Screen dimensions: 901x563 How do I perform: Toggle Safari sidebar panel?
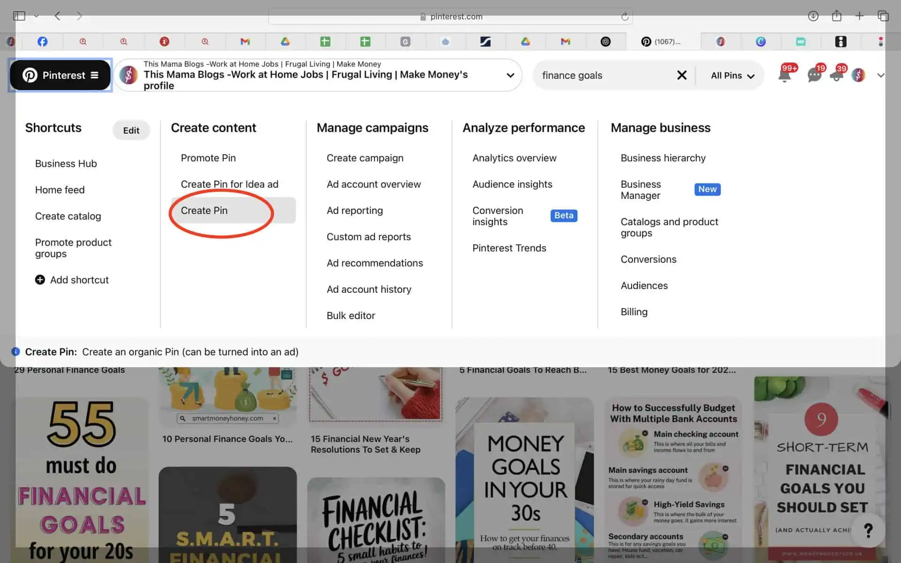(19, 16)
